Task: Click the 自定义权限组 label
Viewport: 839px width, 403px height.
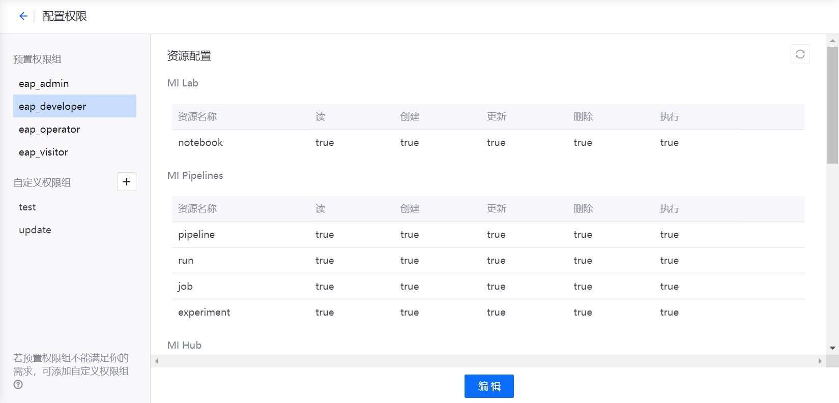Action: pos(42,182)
